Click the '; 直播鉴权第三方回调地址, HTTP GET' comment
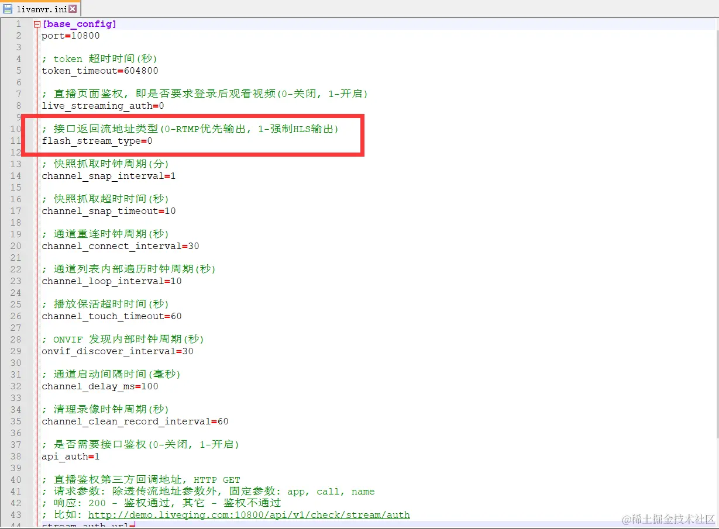Viewport: 719px width, 529px height. [x=141, y=480]
